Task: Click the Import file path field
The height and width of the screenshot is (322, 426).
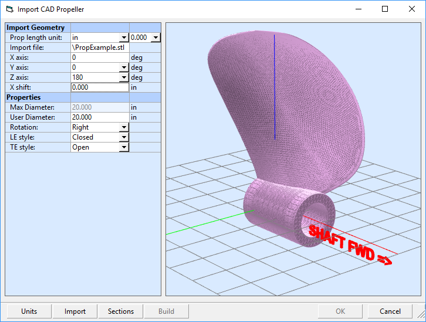Action: [x=99, y=48]
